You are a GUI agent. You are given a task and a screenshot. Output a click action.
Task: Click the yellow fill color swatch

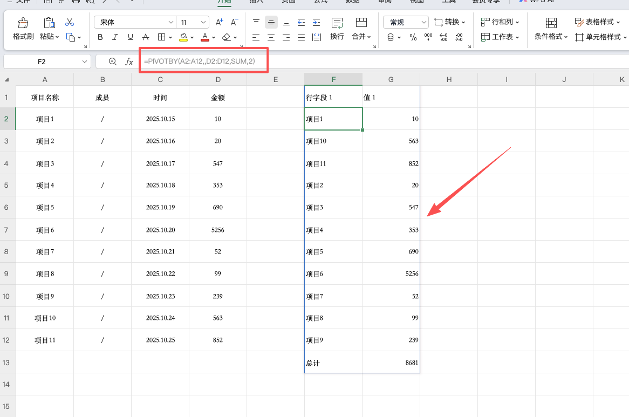(x=183, y=37)
